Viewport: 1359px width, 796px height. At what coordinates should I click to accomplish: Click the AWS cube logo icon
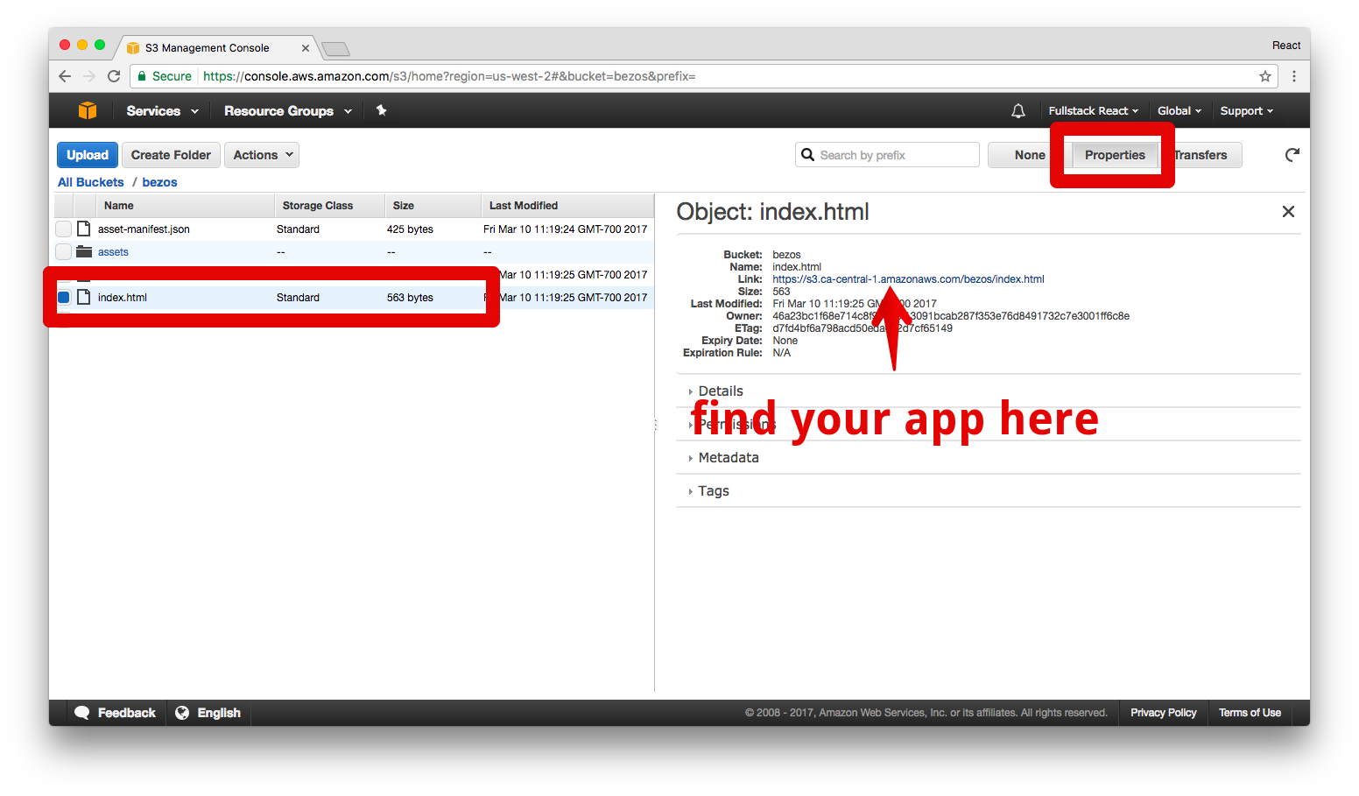click(88, 110)
